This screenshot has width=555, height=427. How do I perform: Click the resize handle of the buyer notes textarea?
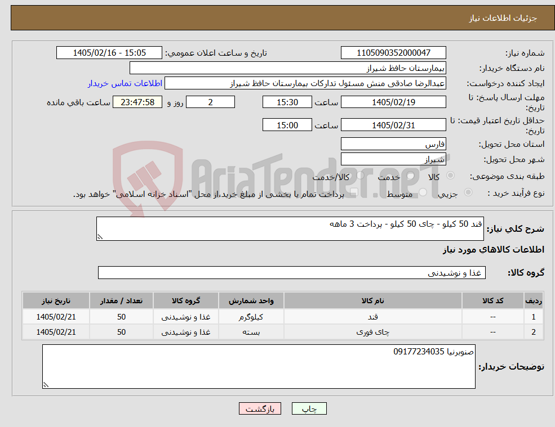click(45, 385)
